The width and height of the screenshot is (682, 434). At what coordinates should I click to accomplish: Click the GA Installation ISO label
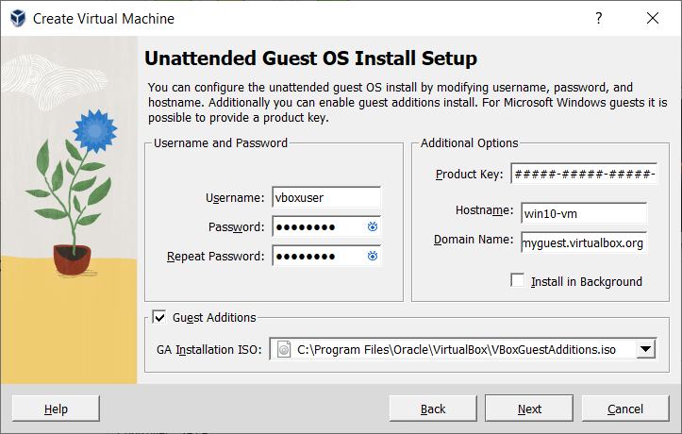click(209, 350)
